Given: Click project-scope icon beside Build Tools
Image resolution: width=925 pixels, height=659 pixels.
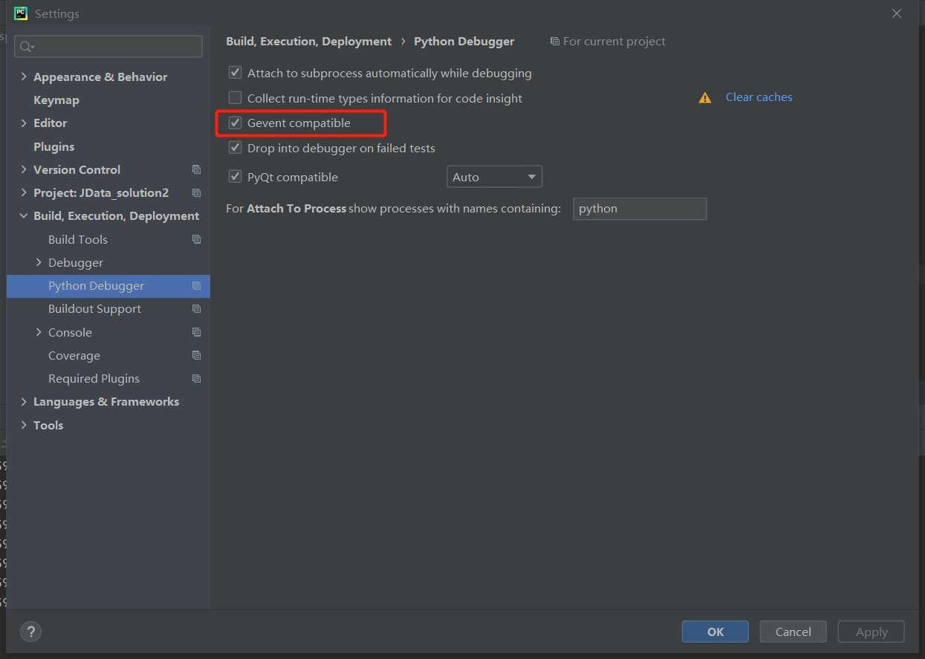Looking at the screenshot, I should 196,239.
